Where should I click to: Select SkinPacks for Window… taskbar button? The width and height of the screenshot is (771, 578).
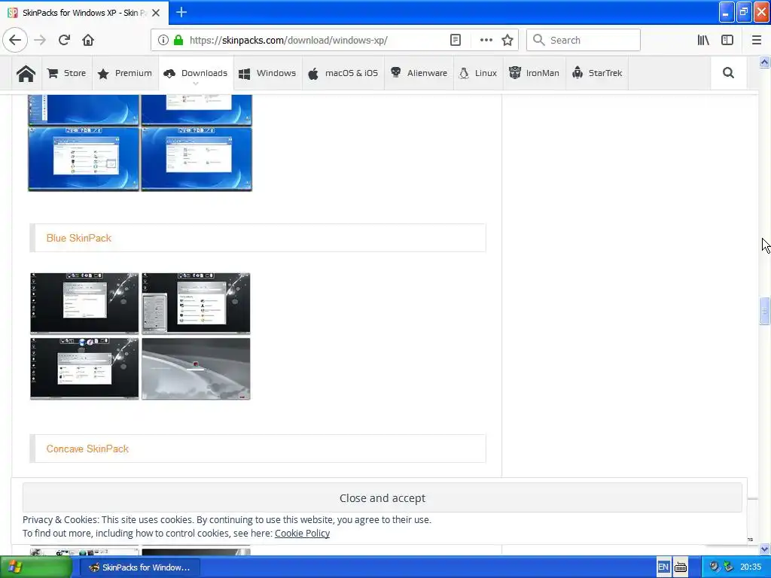coord(140,567)
